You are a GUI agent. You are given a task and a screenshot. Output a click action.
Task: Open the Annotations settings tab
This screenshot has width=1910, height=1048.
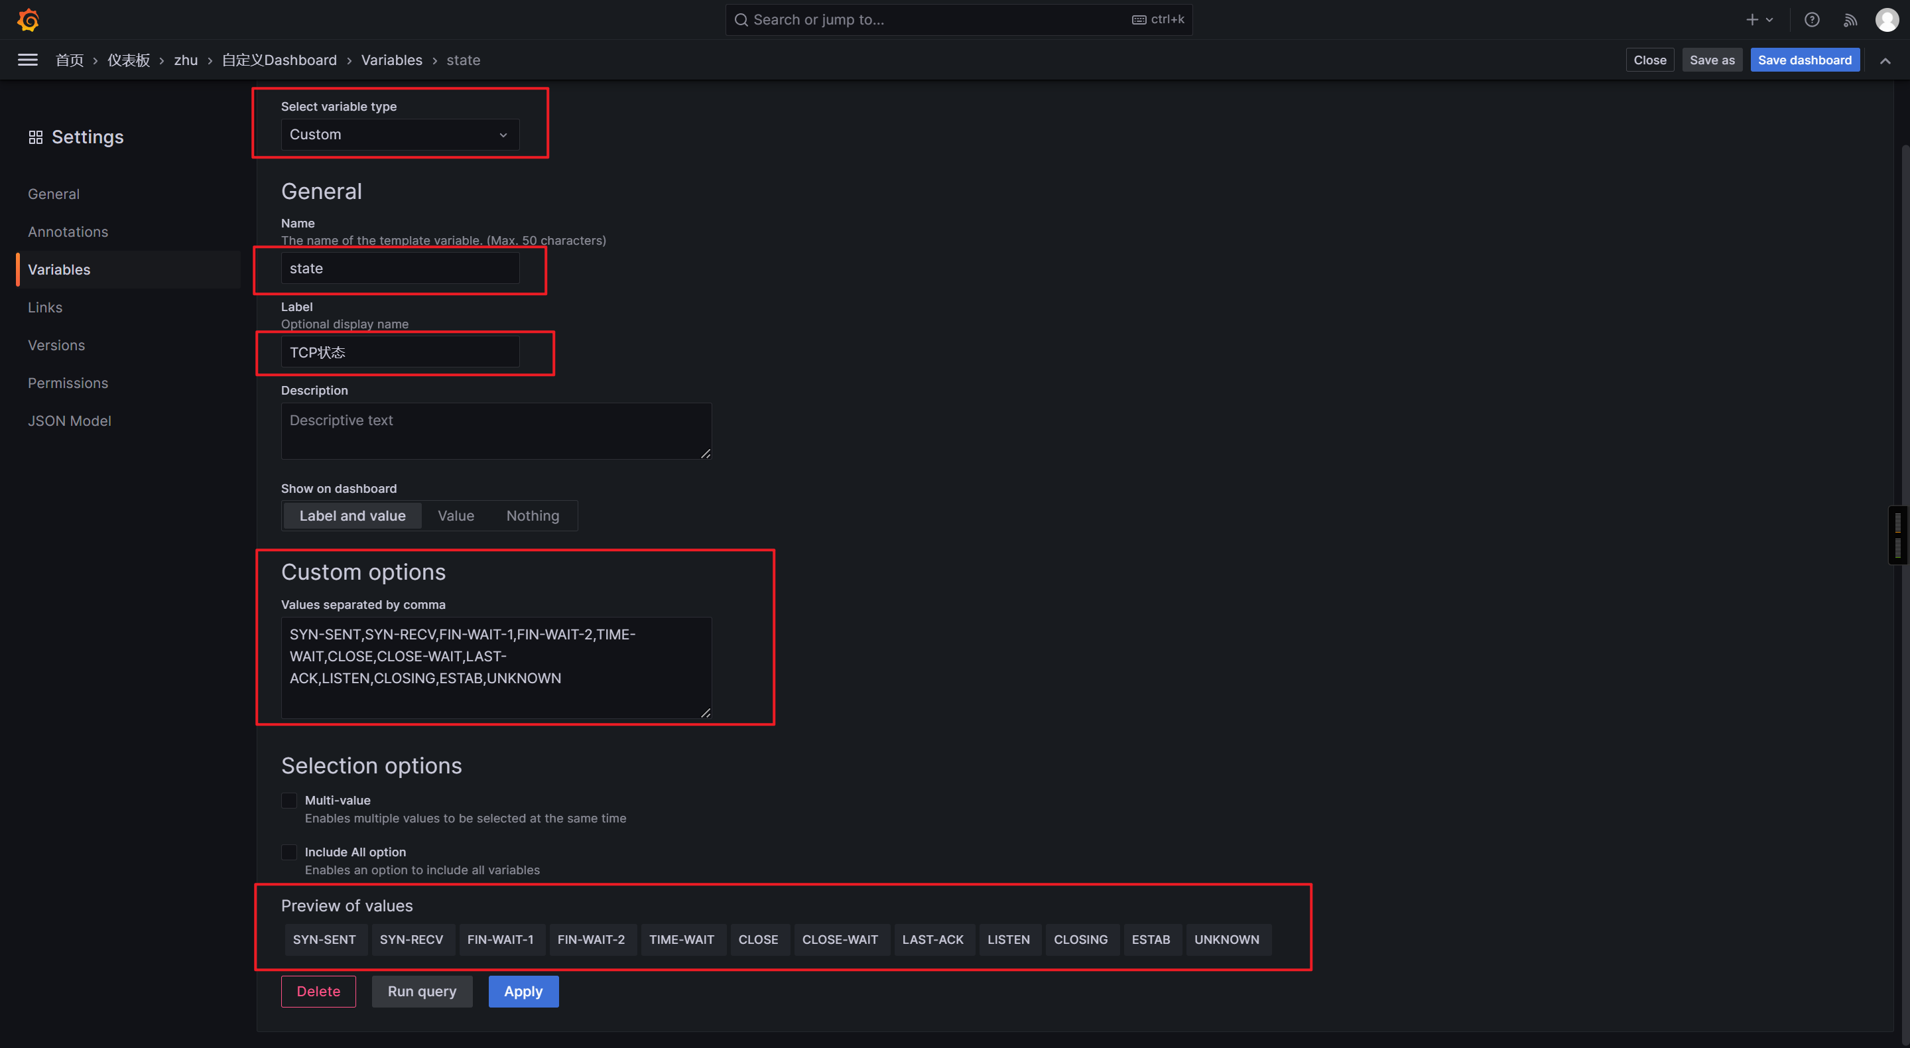pos(68,231)
